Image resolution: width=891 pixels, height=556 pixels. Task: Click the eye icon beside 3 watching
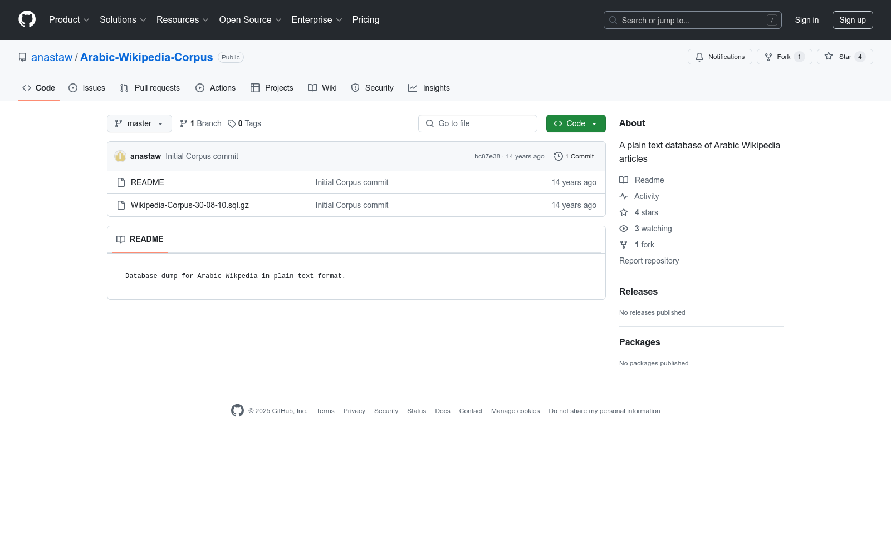624,229
